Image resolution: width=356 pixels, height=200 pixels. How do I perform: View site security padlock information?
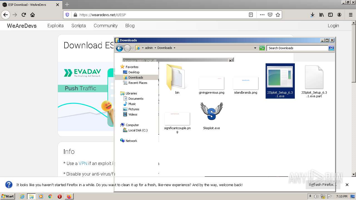click(x=75, y=15)
